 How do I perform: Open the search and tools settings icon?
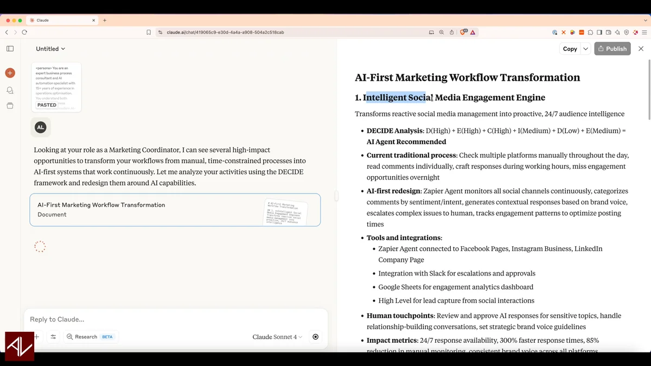[53, 337]
